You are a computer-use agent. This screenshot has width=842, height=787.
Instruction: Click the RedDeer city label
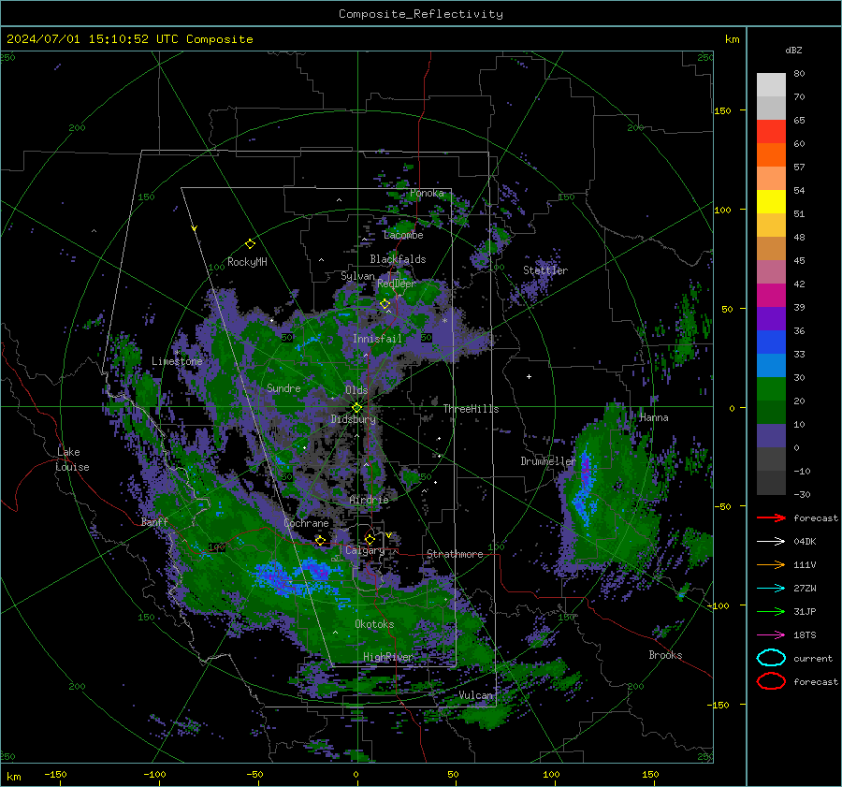[x=397, y=284]
